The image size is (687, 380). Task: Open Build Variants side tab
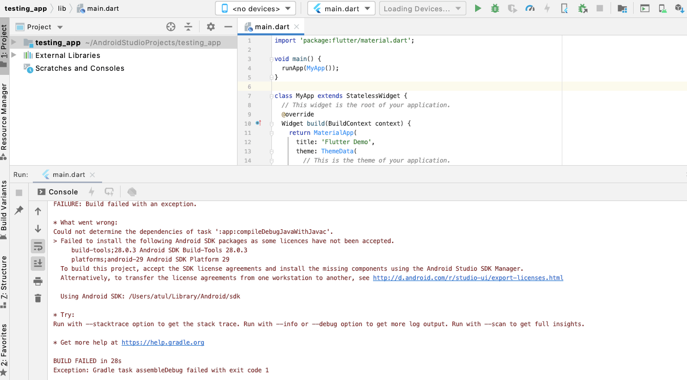(4, 209)
